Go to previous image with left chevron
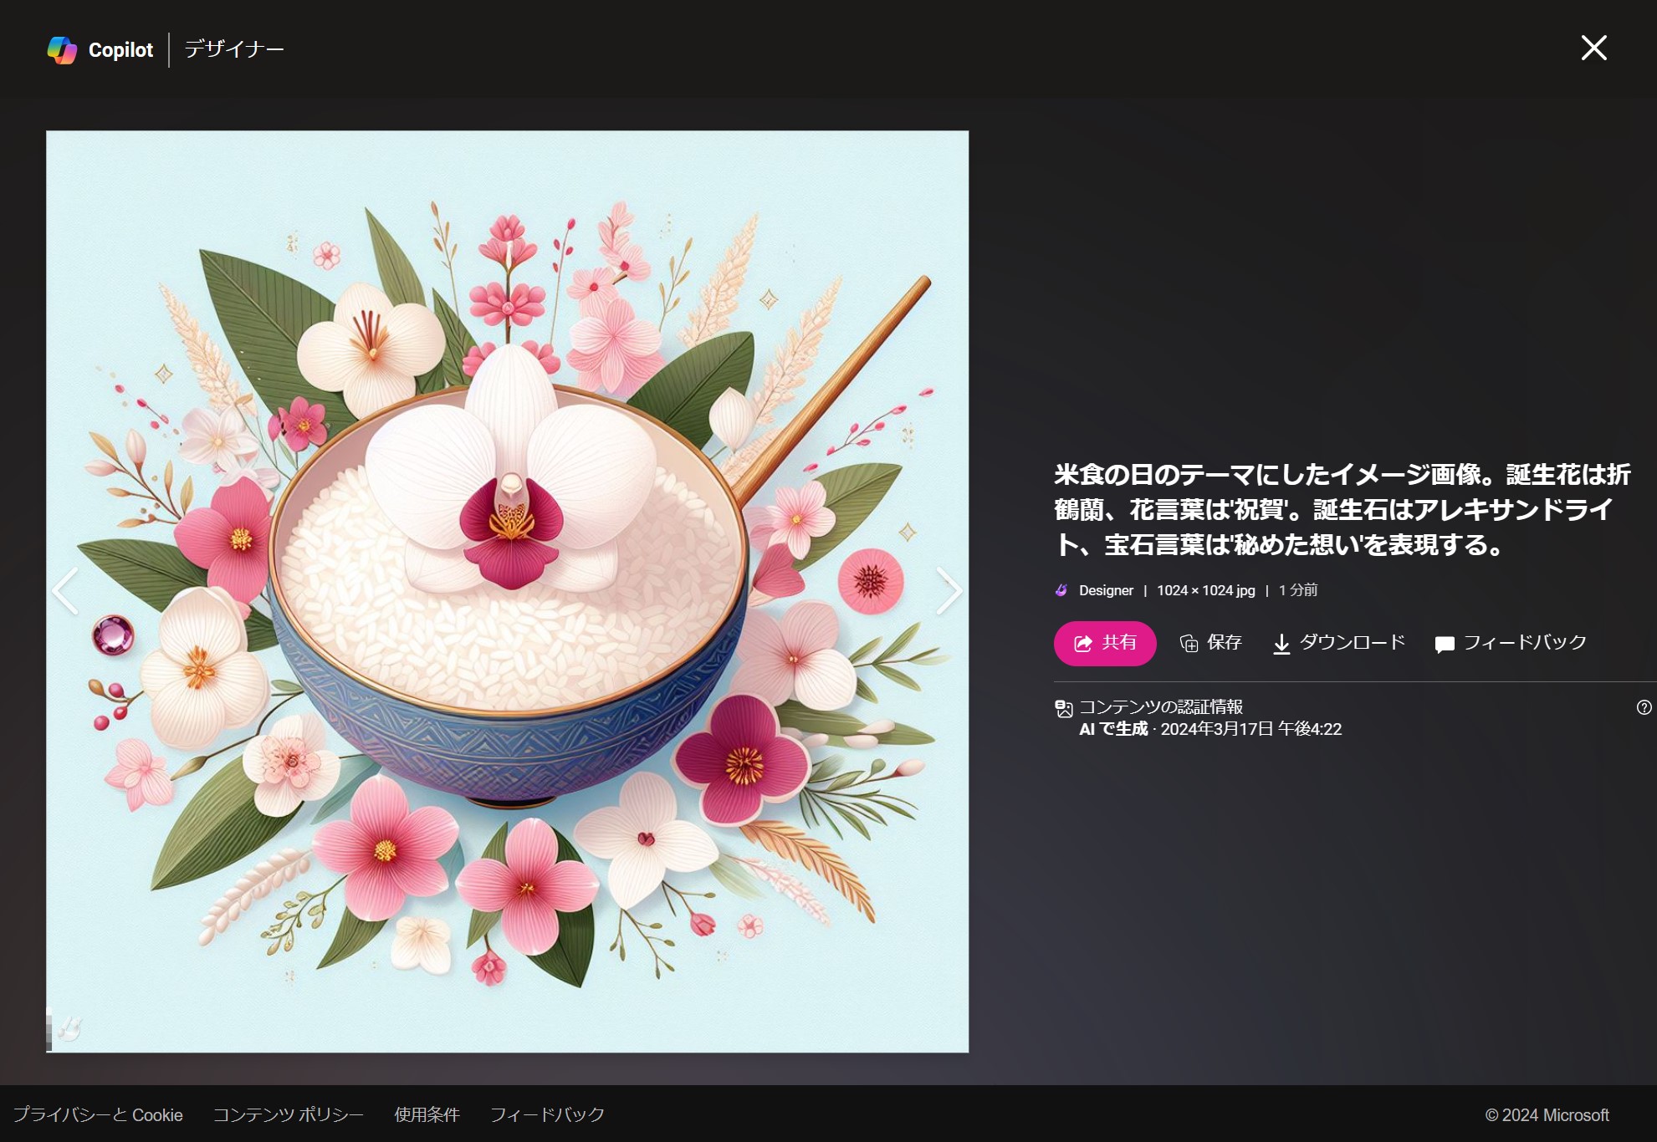Viewport: 1657px width, 1142px height. 66,590
